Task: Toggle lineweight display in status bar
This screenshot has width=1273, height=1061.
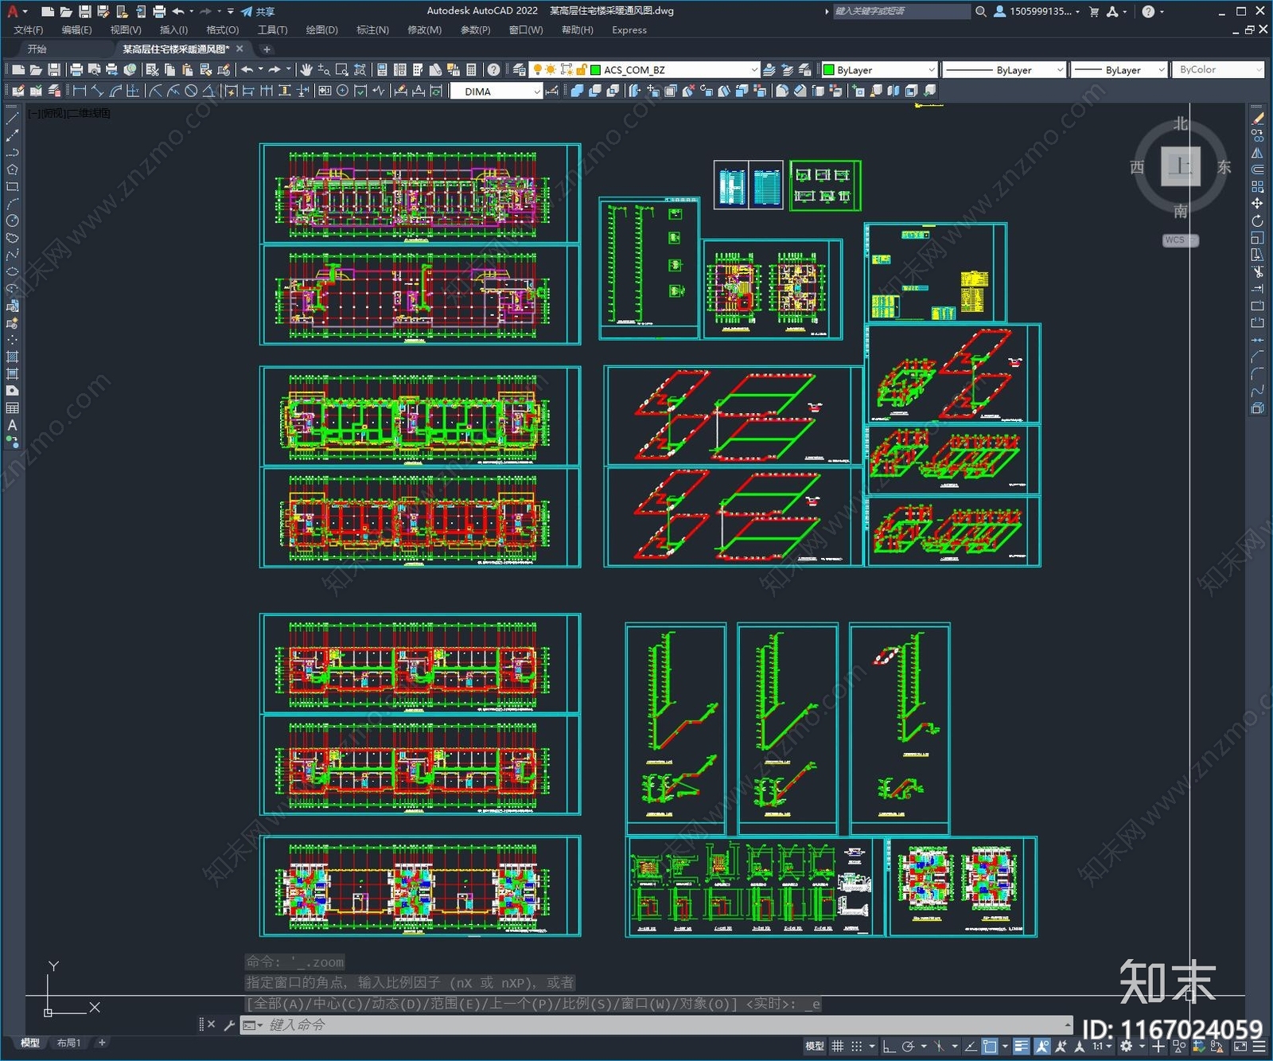Action: (1021, 1046)
